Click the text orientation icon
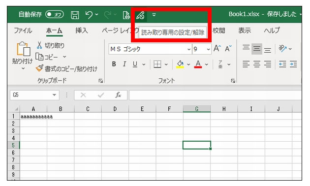Viewport: 310px width, 186px height. [x=283, y=48]
